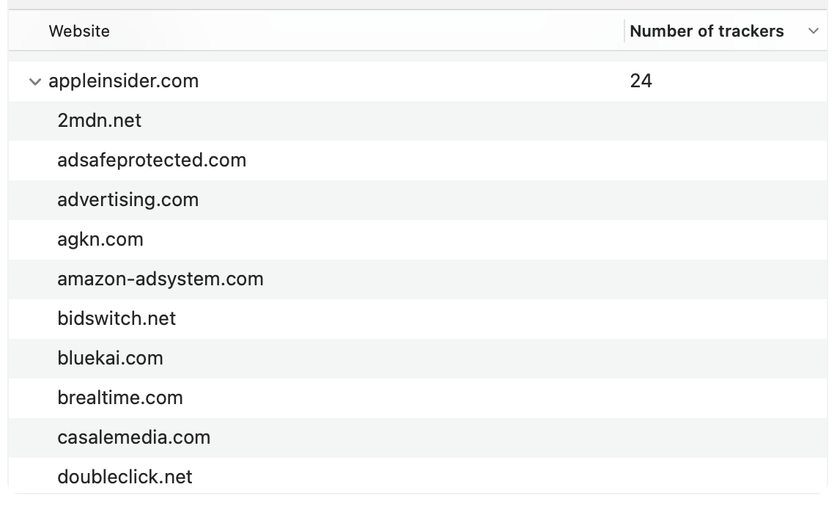Click the column divider before Number of trackers
837x509 pixels.
click(624, 31)
